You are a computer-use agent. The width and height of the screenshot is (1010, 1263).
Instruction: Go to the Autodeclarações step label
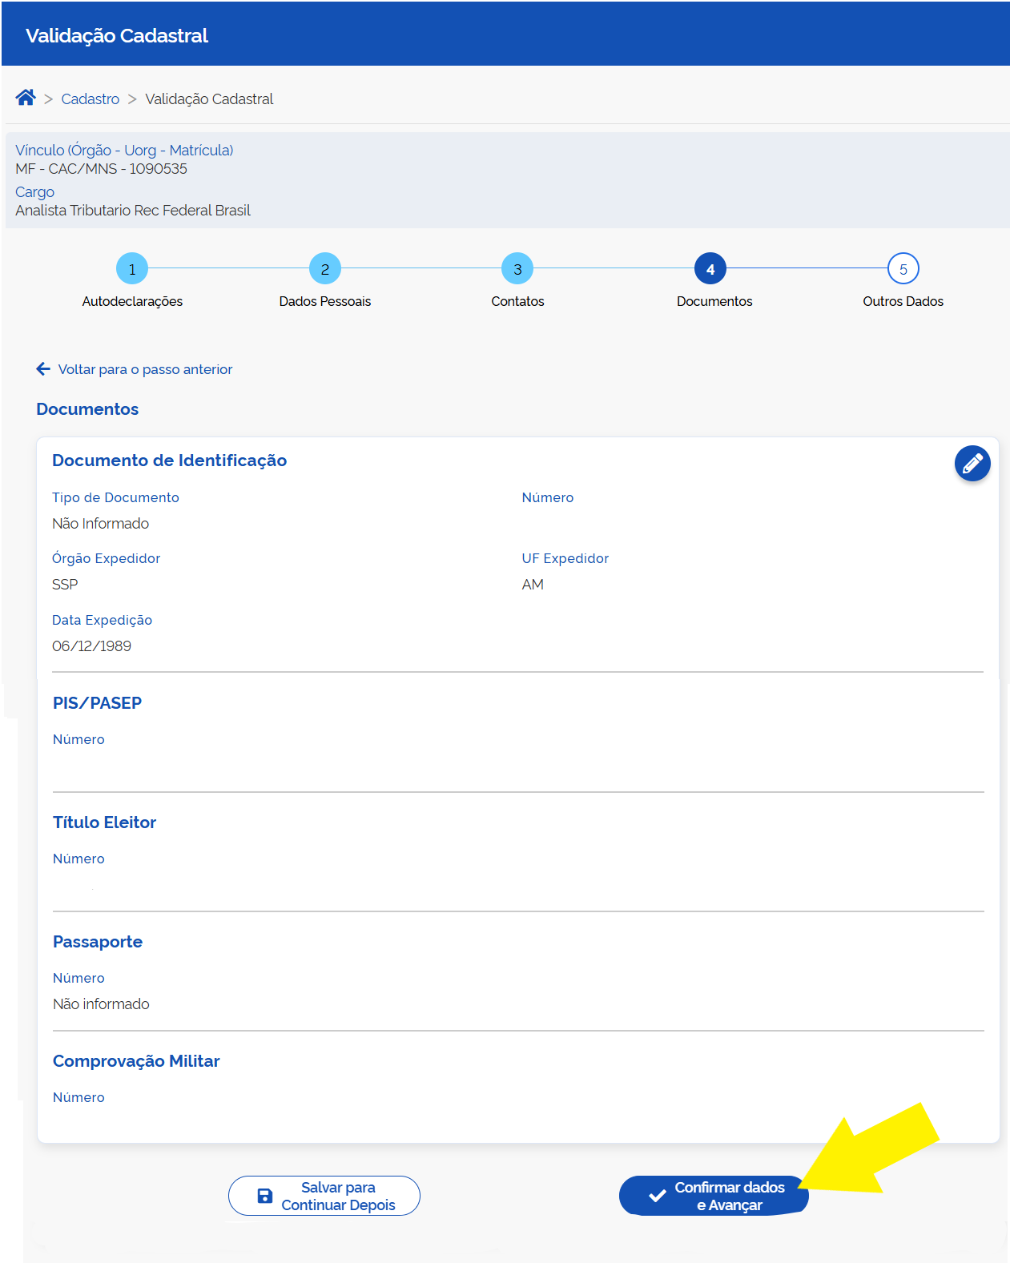[x=132, y=302]
